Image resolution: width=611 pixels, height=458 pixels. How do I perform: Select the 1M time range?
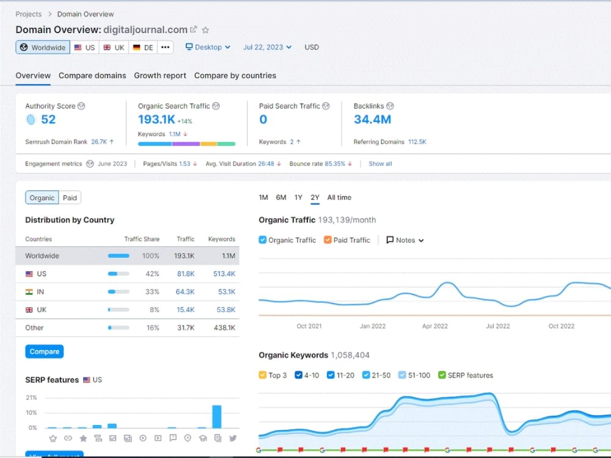[x=263, y=197]
